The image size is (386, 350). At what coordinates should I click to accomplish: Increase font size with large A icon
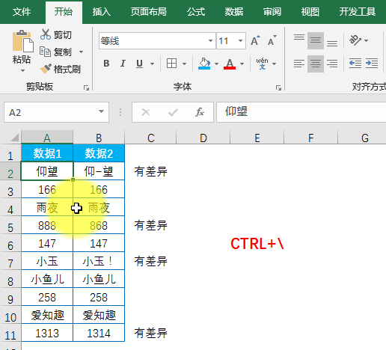coord(255,40)
